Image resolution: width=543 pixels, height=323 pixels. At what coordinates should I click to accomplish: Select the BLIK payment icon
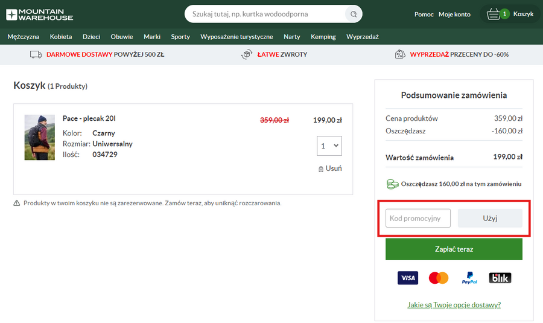click(500, 278)
